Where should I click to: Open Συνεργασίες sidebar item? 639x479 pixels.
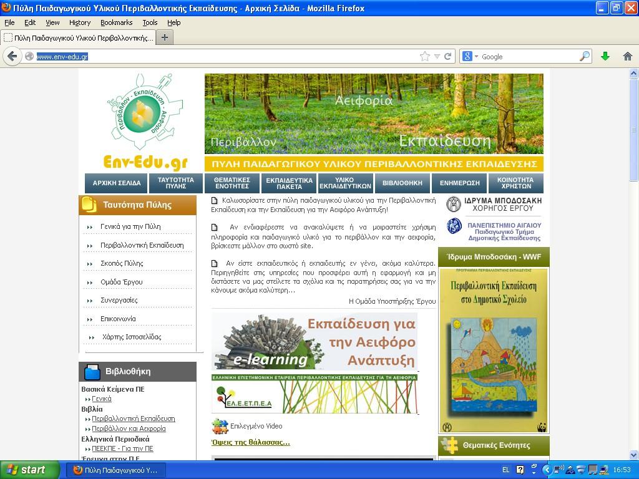coord(119,300)
